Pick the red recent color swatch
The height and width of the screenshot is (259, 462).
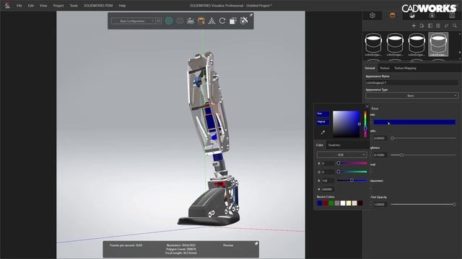326,203
